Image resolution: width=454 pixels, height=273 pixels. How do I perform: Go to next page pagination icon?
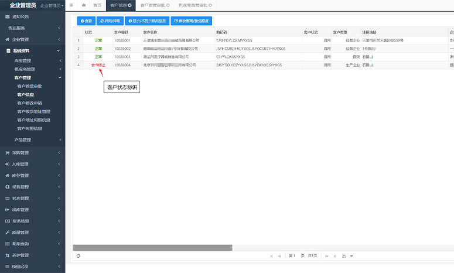(x=327, y=256)
